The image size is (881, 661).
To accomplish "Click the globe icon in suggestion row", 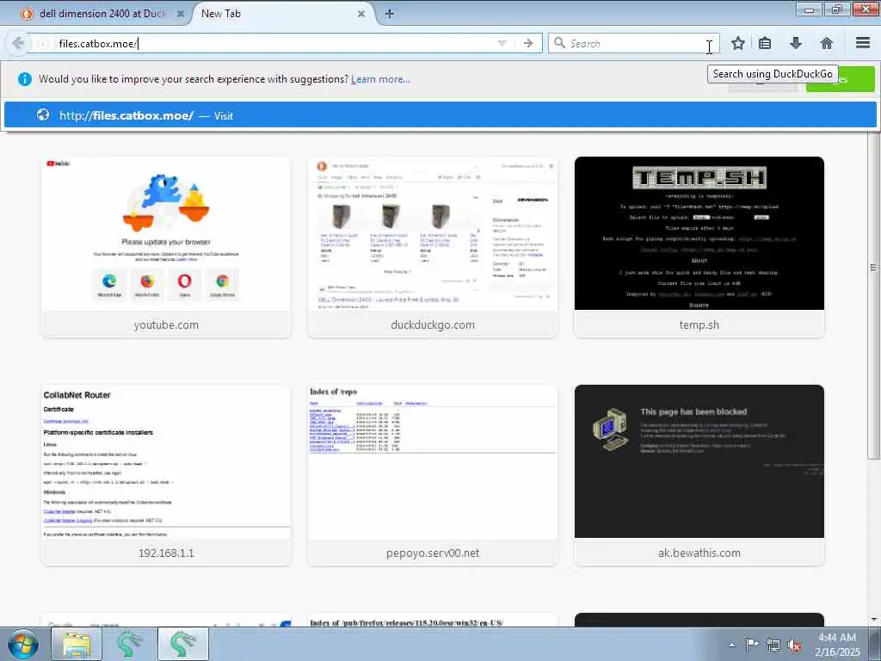I will 43,114.
